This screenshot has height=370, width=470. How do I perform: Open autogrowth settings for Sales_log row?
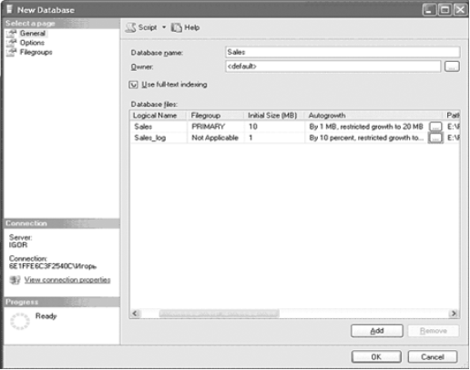click(x=435, y=139)
